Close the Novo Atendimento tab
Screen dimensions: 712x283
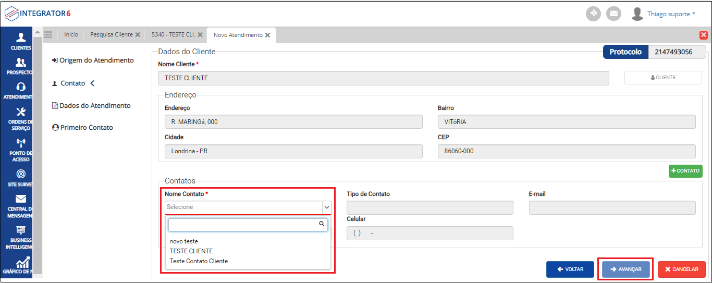[x=267, y=35]
